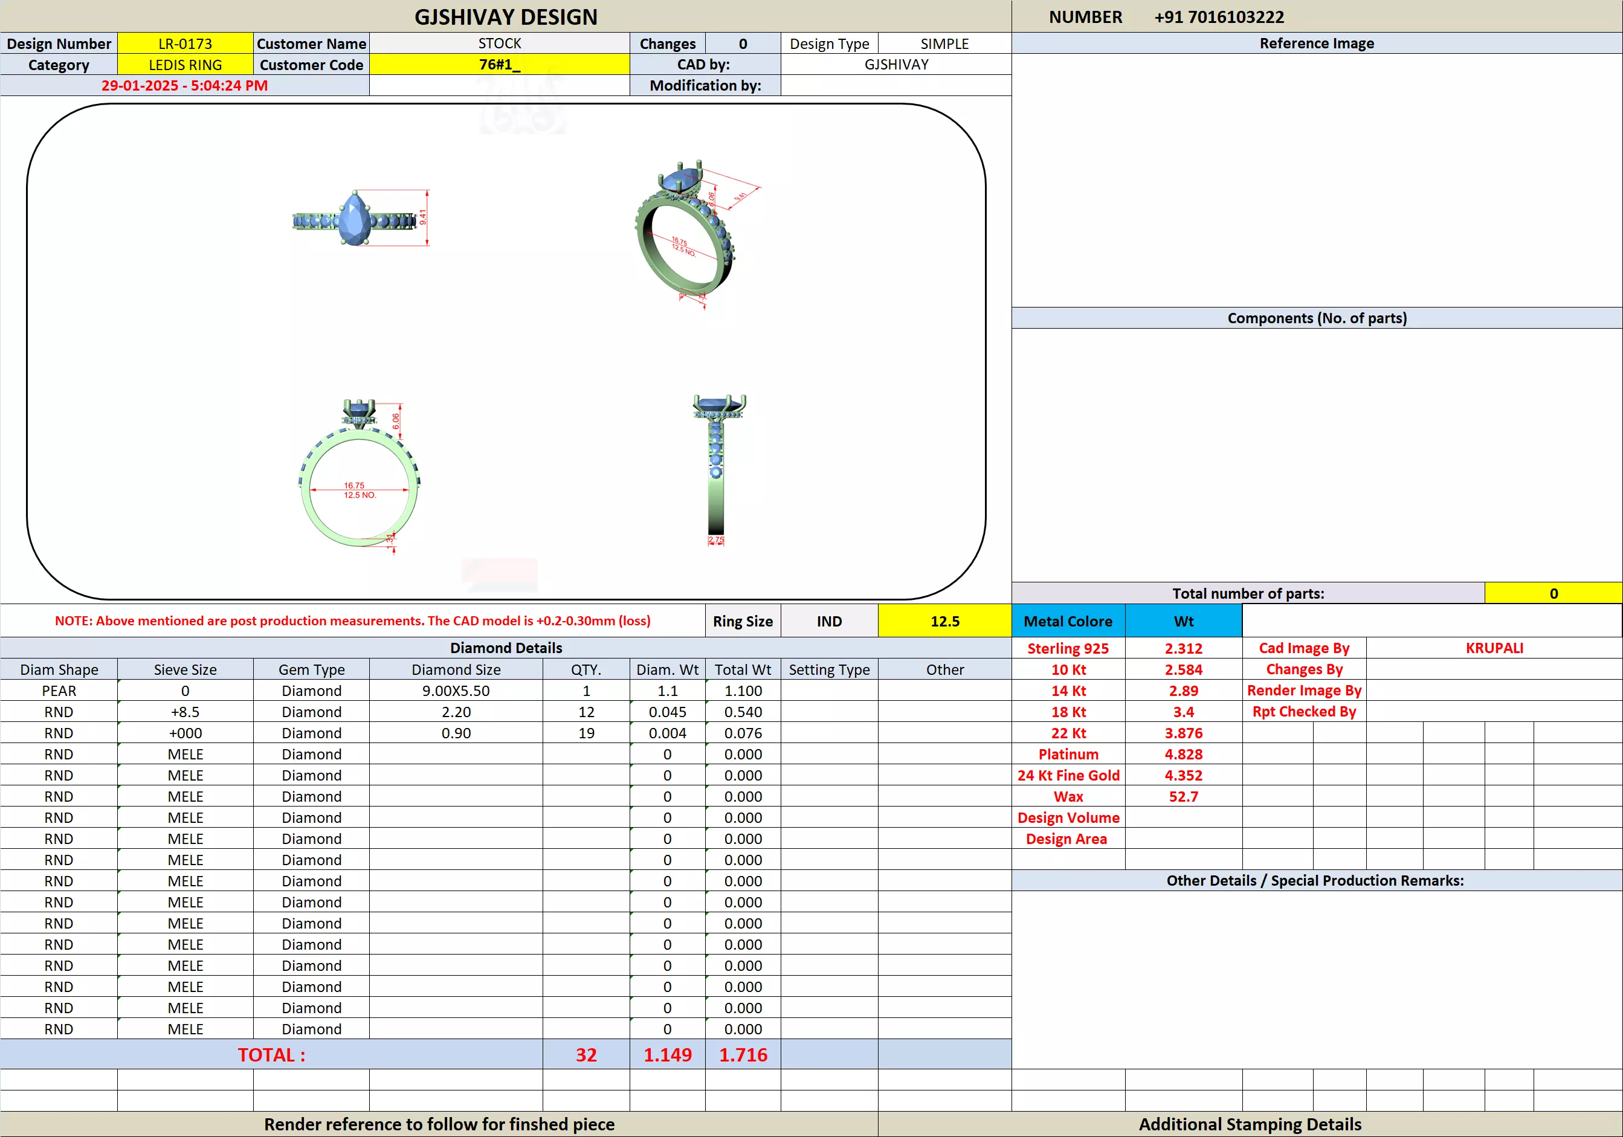
Task: Click the Platinum weight 4.828 cell
Action: pos(1183,754)
